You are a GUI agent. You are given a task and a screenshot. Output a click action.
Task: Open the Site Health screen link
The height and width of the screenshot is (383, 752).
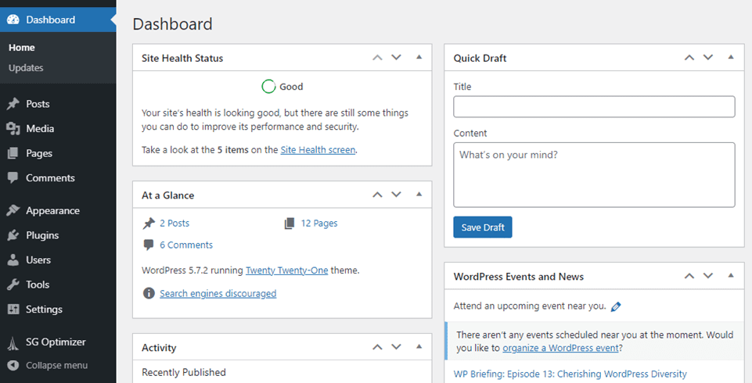[x=318, y=150]
